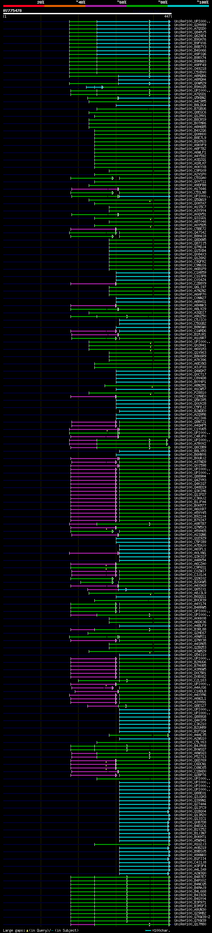Select the UniRef100_Q4WQH7 label
The width and height of the screenshot is (212, 933).
pos(190,371)
